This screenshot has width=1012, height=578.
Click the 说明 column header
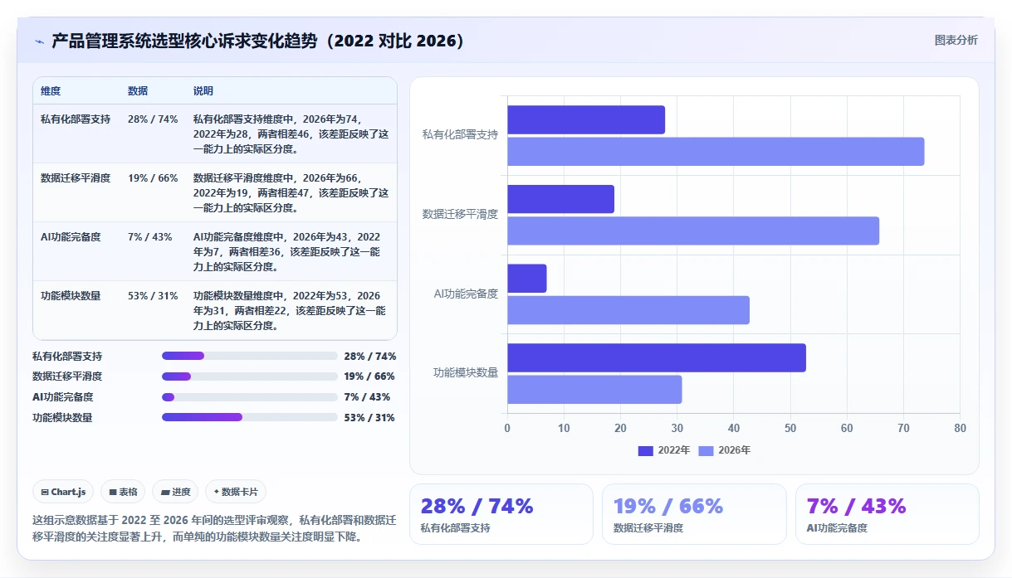203,90
